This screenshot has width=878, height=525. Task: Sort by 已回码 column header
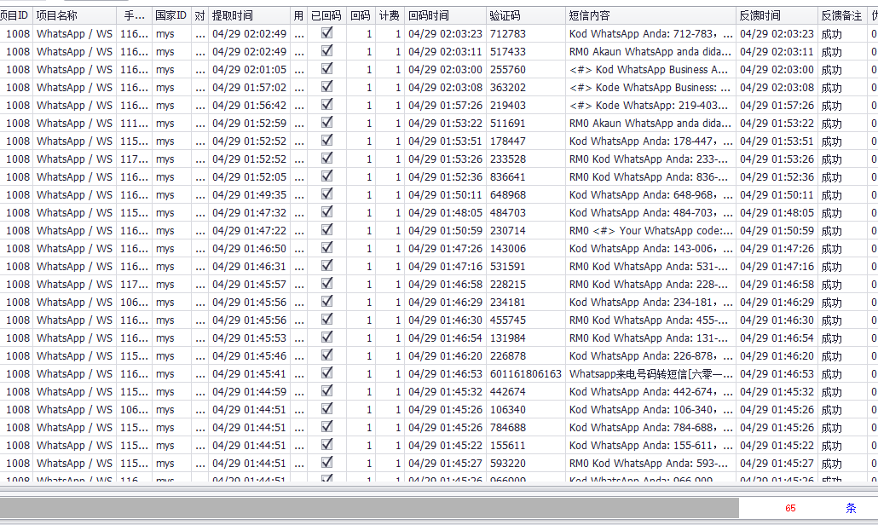pos(326,15)
